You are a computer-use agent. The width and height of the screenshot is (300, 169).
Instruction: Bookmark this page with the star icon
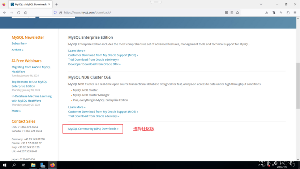tap(237, 13)
